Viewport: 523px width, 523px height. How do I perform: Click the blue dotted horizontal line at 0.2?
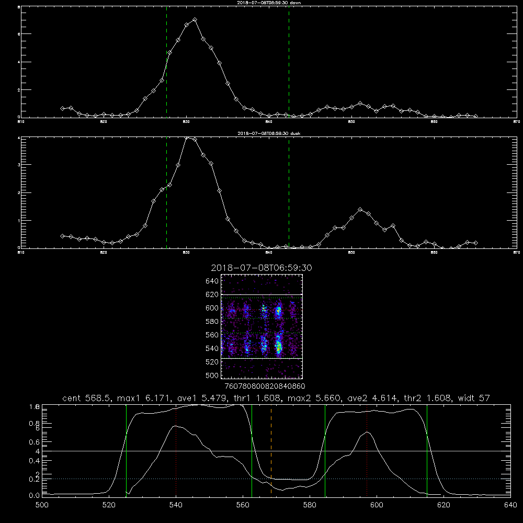tap(276, 479)
